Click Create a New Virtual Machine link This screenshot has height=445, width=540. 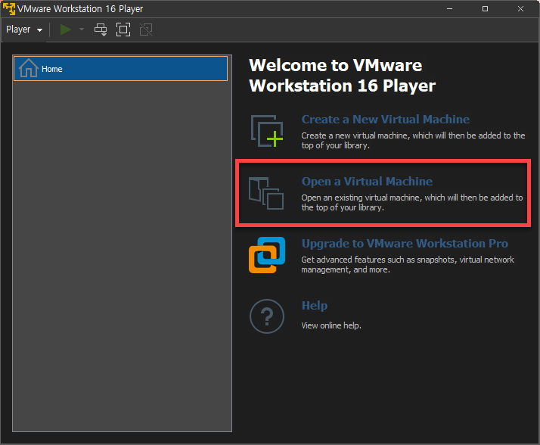tap(386, 120)
